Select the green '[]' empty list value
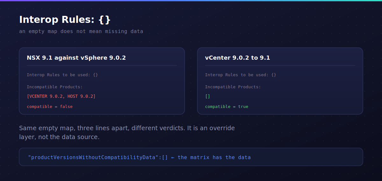This screenshot has width=382, height=181. [x=208, y=96]
